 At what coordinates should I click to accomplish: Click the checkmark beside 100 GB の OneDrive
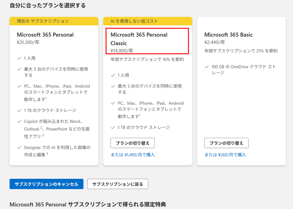click(207, 67)
